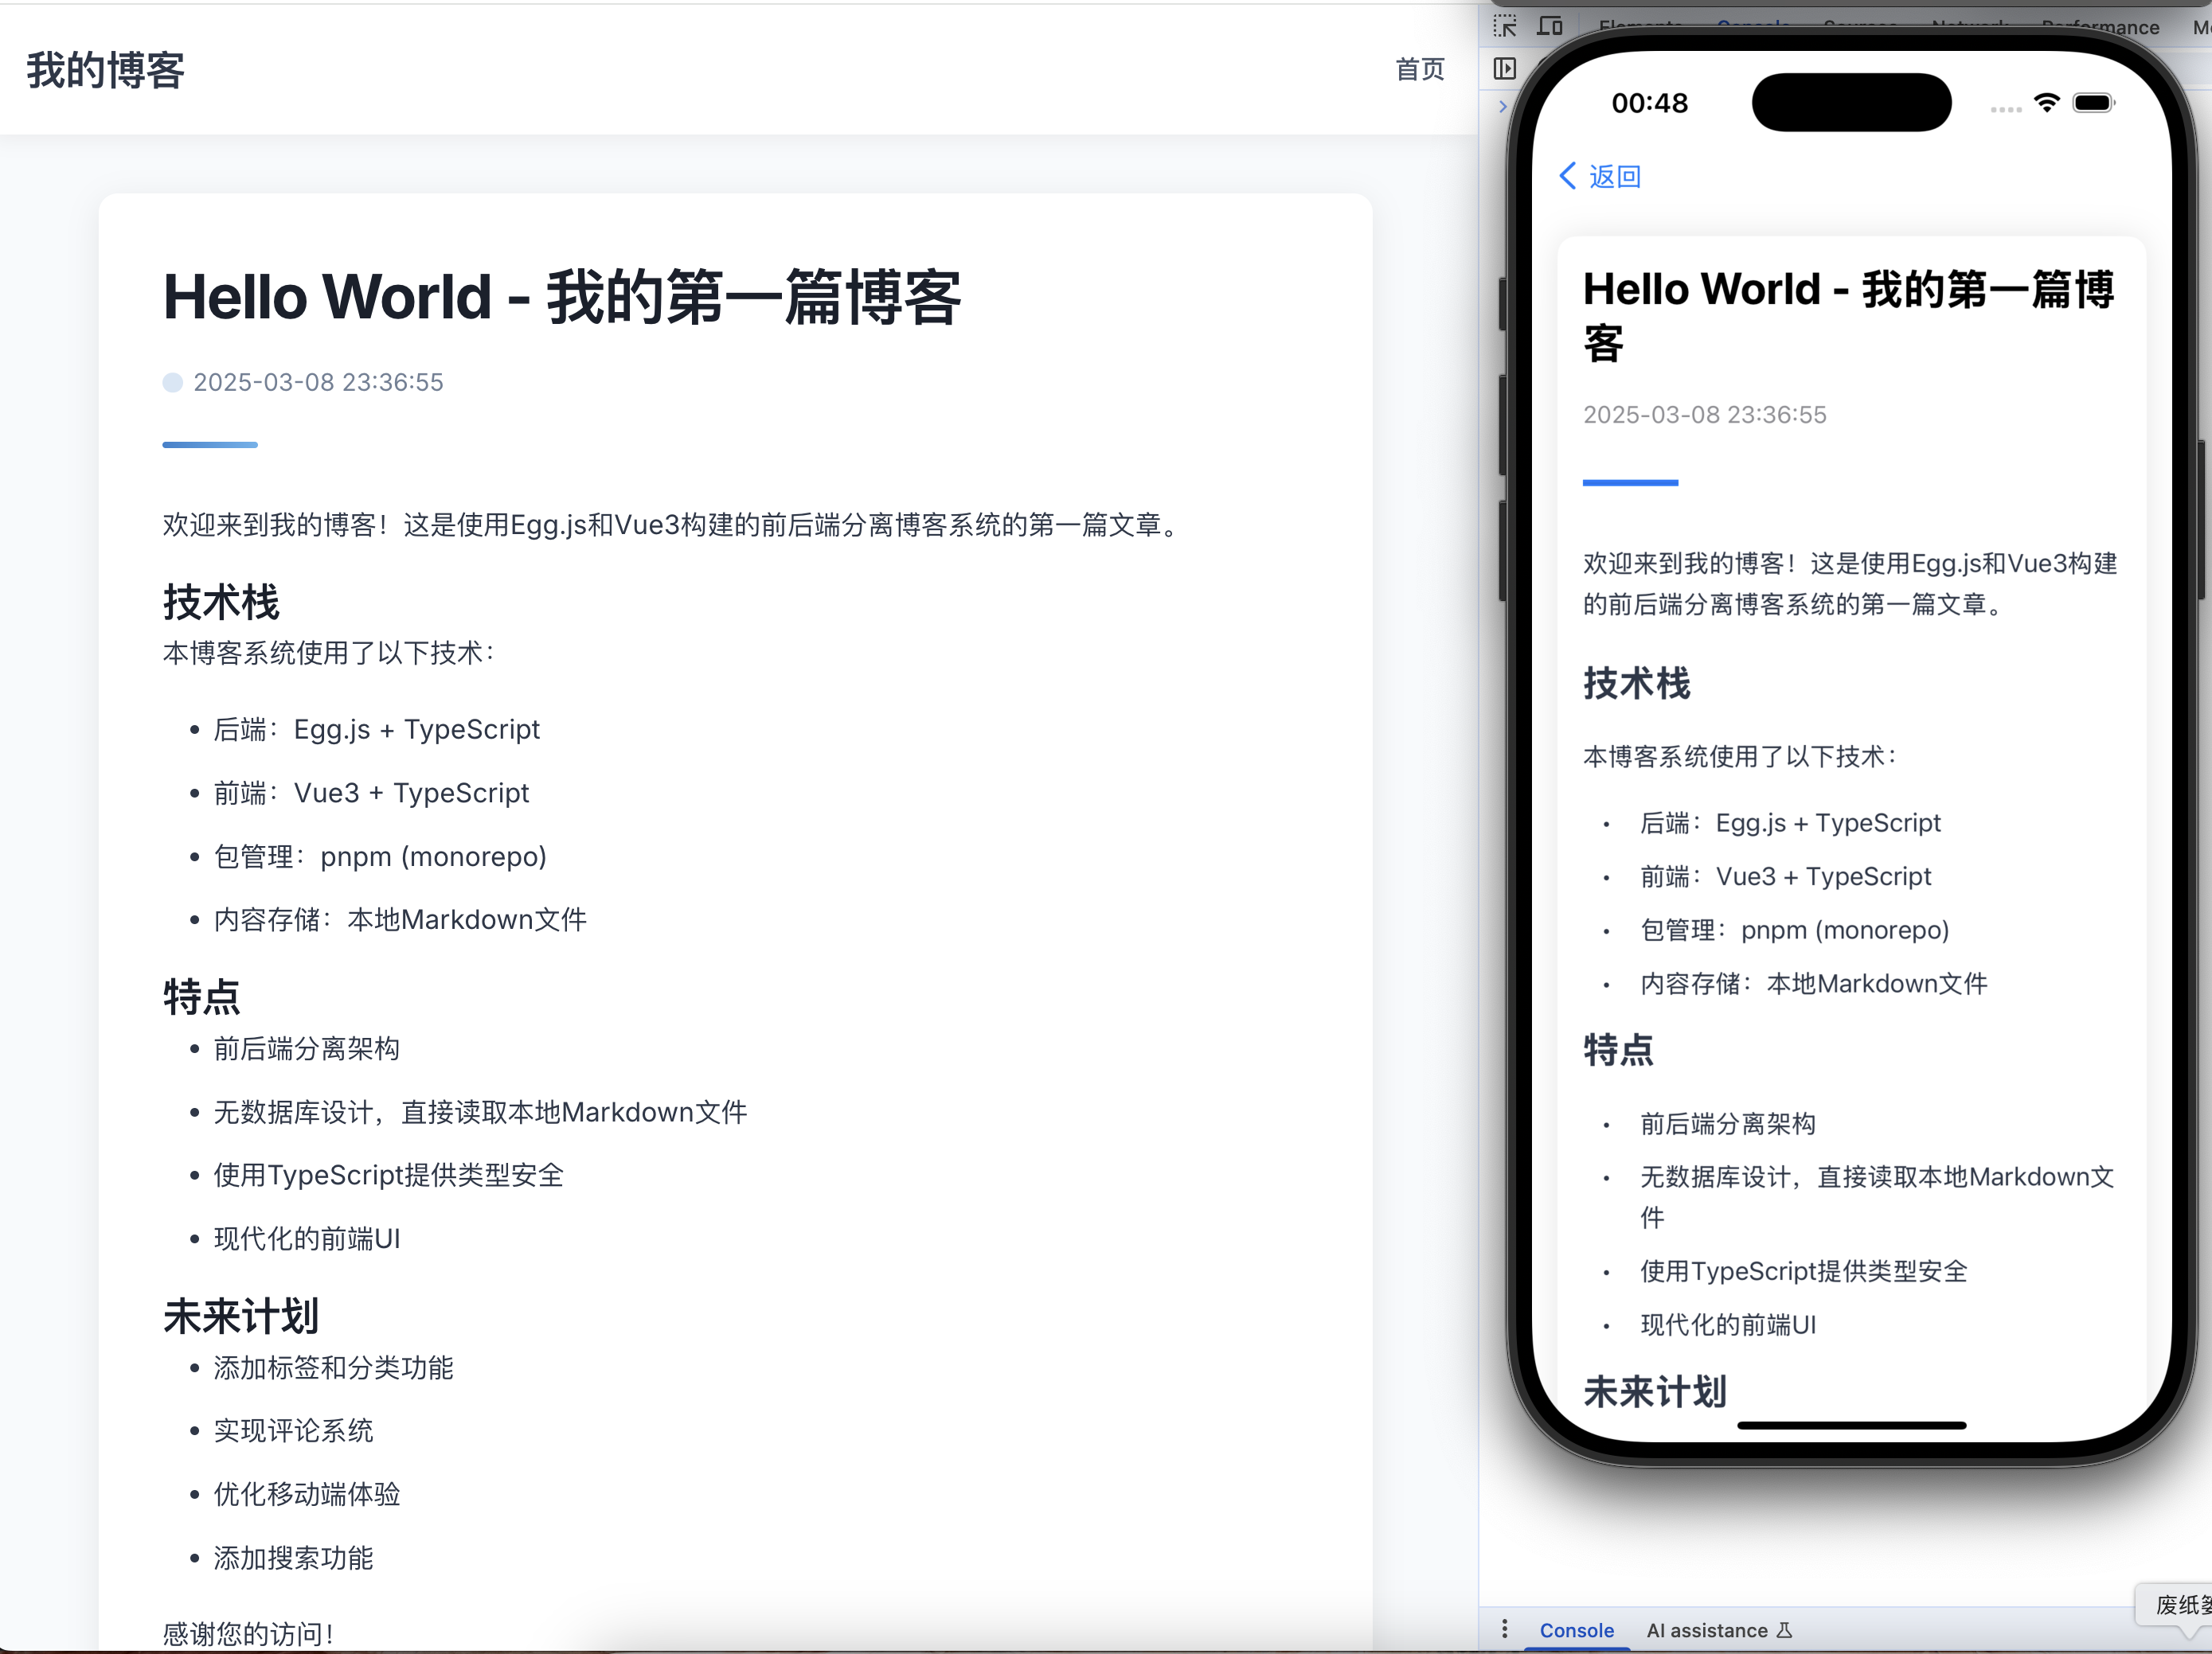Viewport: 2212px width, 1654px height.
Task: Click the phone Dynamic Island pill
Action: point(1851,102)
